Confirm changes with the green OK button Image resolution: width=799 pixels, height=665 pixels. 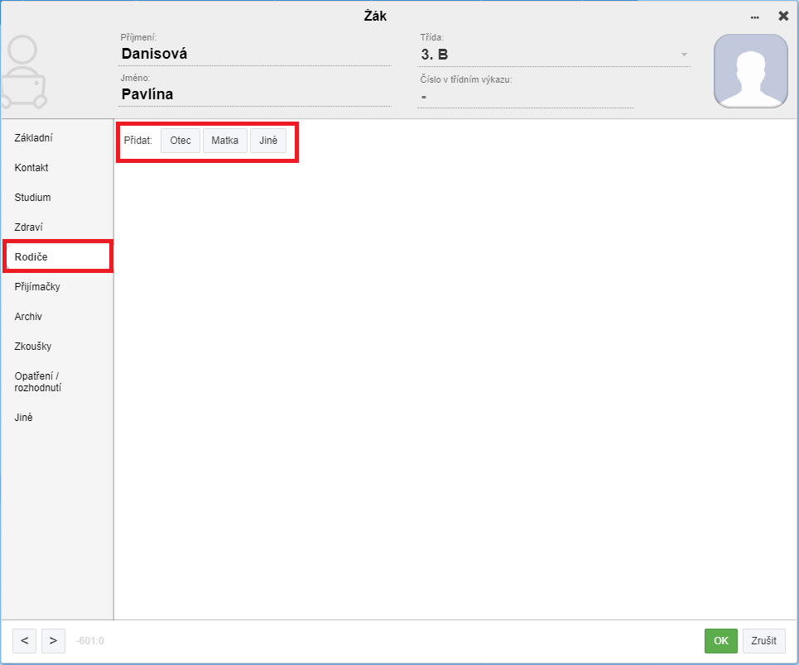[x=720, y=641]
